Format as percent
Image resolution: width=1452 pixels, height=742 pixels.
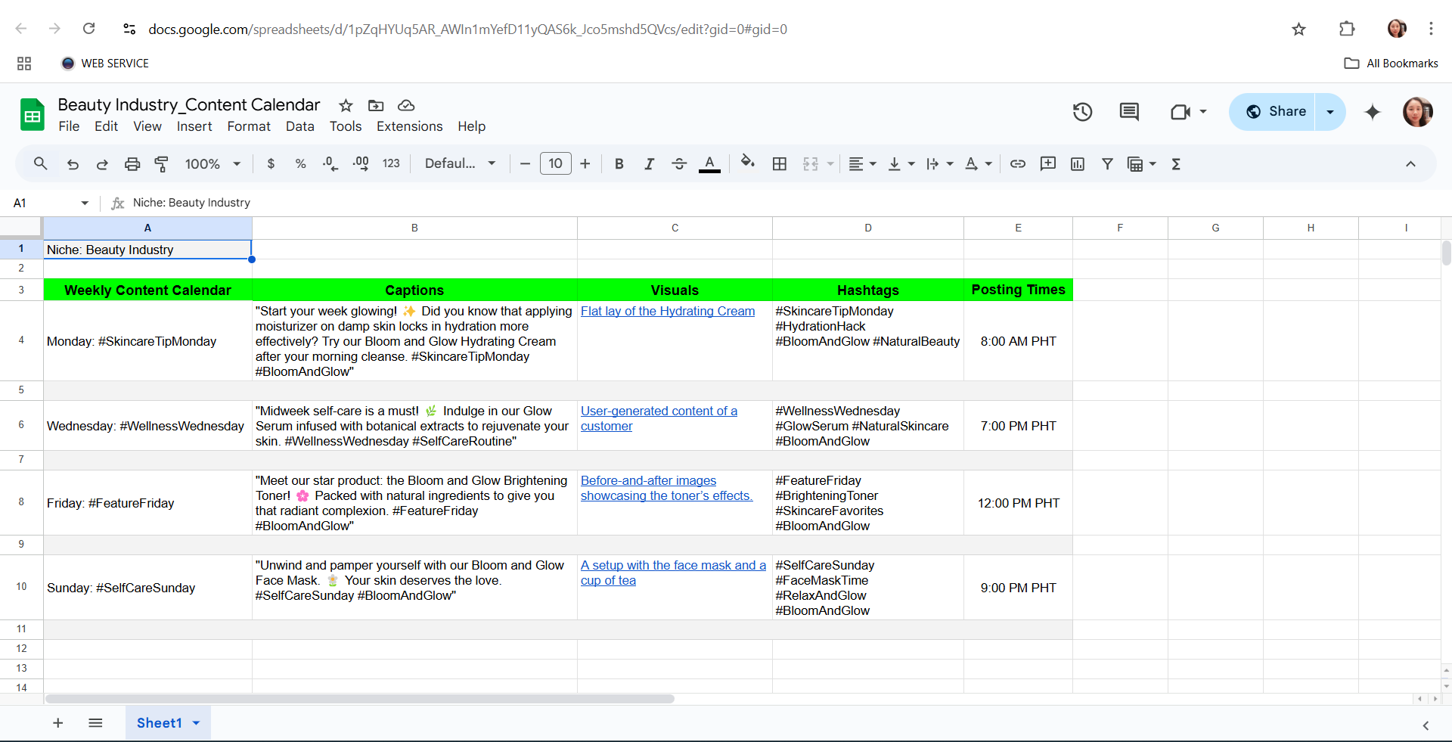coord(301,163)
